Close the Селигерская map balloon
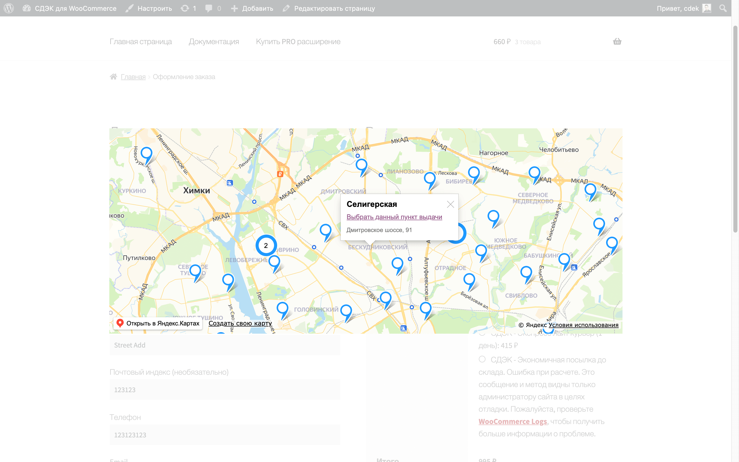Screen dimensions: 739x462 (x=450, y=204)
